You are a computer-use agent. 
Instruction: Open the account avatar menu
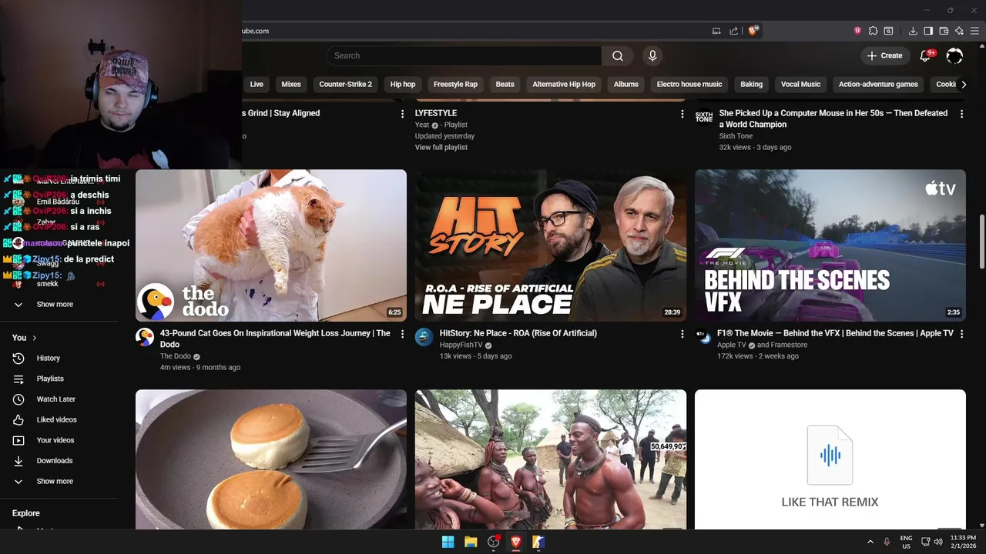coord(954,55)
